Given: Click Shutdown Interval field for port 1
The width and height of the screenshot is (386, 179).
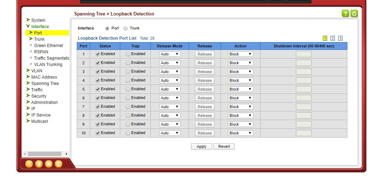Looking at the screenshot, I should point(304,54).
